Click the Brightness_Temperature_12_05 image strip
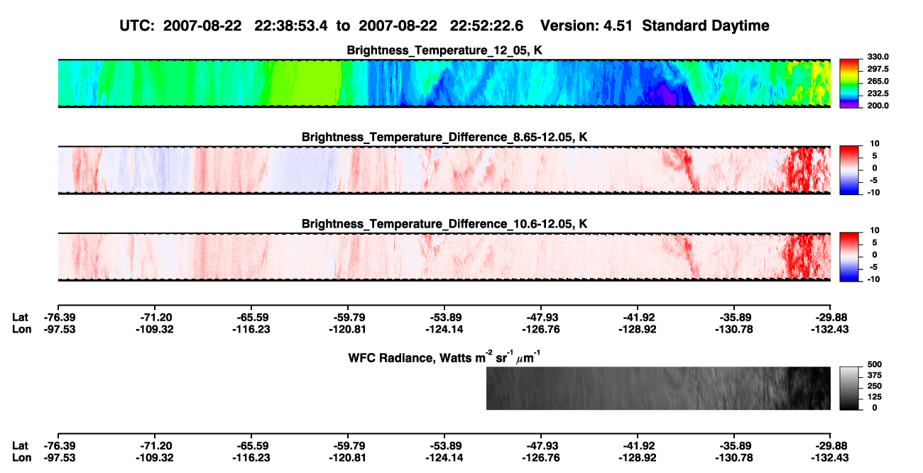This screenshot has width=923, height=473. (x=444, y=83)
